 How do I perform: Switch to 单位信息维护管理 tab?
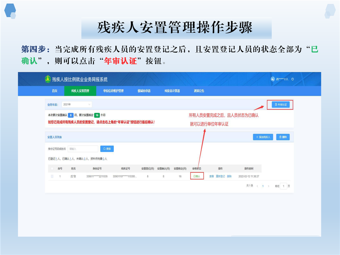coord(113,91)
